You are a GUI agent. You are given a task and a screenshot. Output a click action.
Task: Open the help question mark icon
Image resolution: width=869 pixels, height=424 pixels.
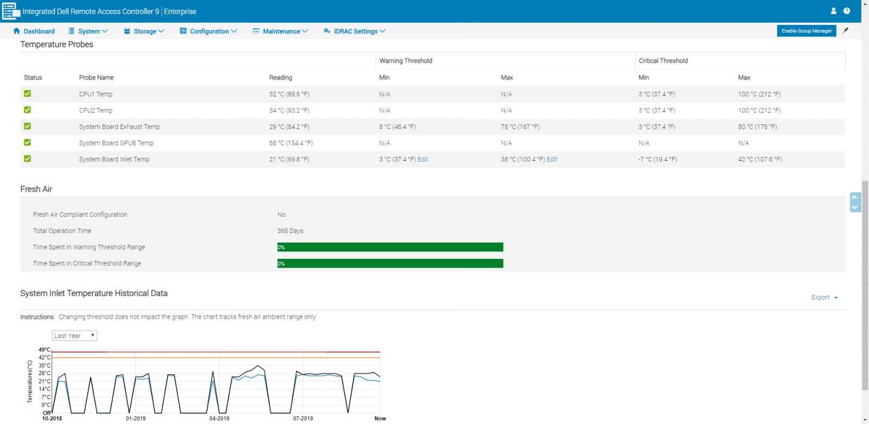pos(847,11)
